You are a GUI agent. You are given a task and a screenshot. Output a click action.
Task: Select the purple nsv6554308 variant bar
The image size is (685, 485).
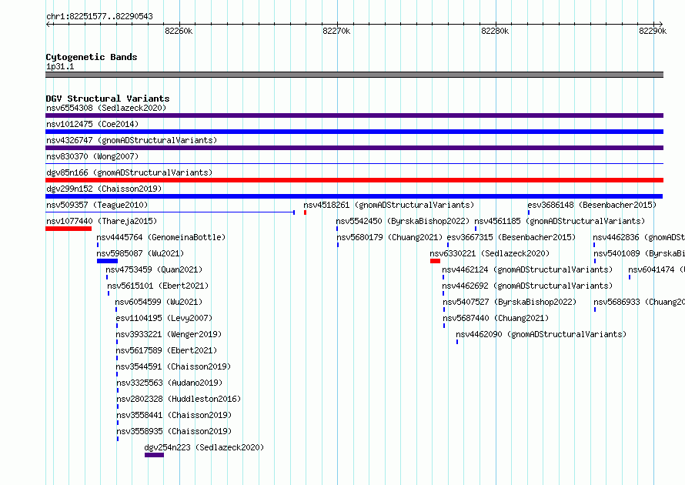pos(354,115)
